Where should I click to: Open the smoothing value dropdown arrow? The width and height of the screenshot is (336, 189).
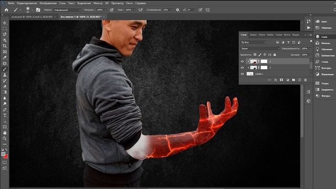pos(172,10)
